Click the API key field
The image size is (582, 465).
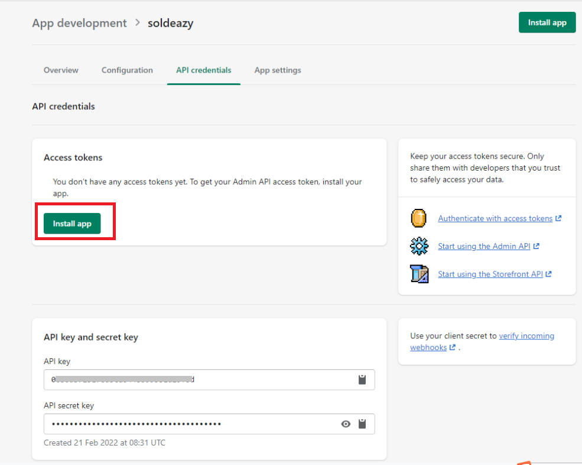point(209,379)
